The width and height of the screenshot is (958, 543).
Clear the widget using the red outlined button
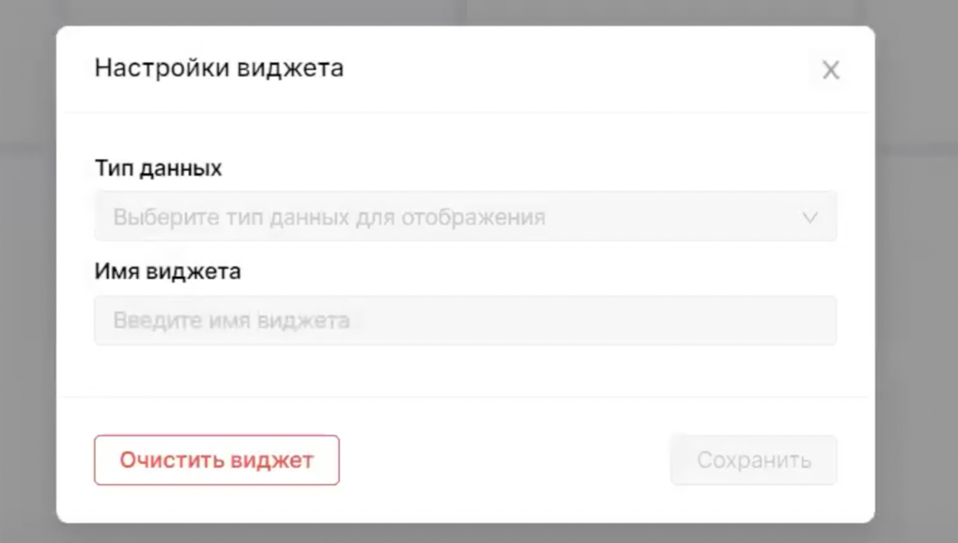tap(217, 460)
